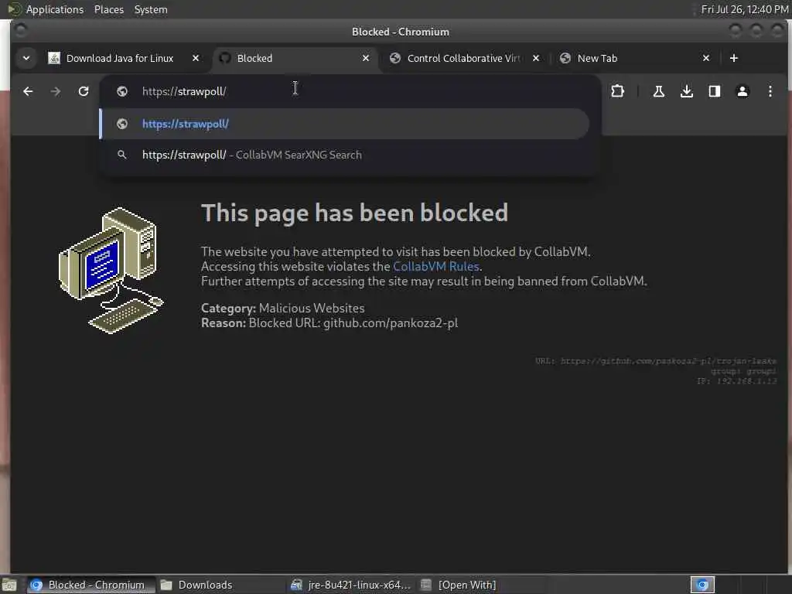Show the downloads toolbar icon

pyautogui.click(x=687, y=91)
